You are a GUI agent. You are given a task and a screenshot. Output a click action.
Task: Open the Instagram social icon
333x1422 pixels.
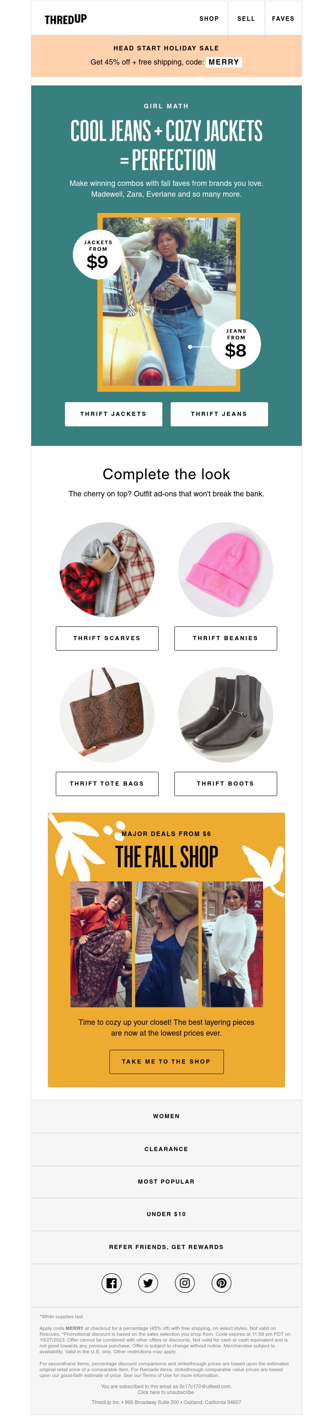185,1283
